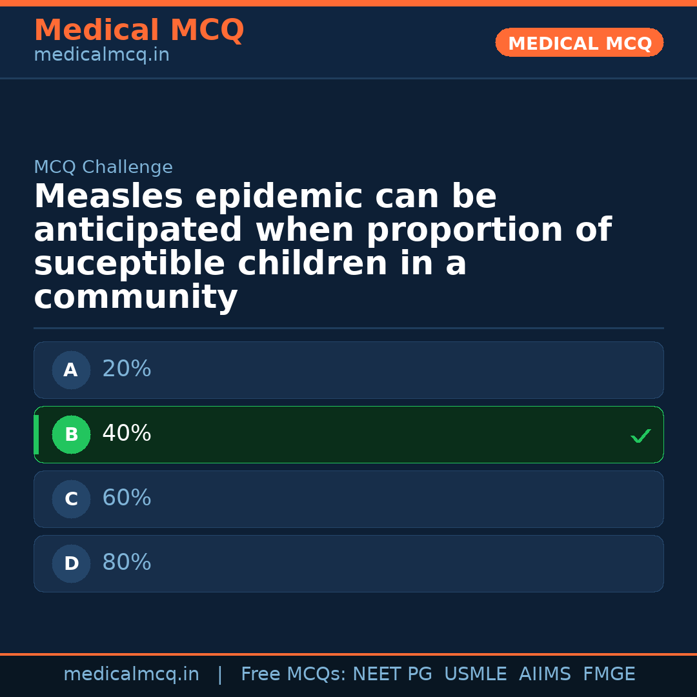The height and width of the screenshot is (697, 697).
Task: Click the letter C circle badge
Action: click(x=71, y=500)
